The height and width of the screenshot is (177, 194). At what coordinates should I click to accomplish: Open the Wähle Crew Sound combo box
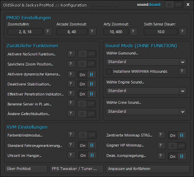click(x=146, y=111)
